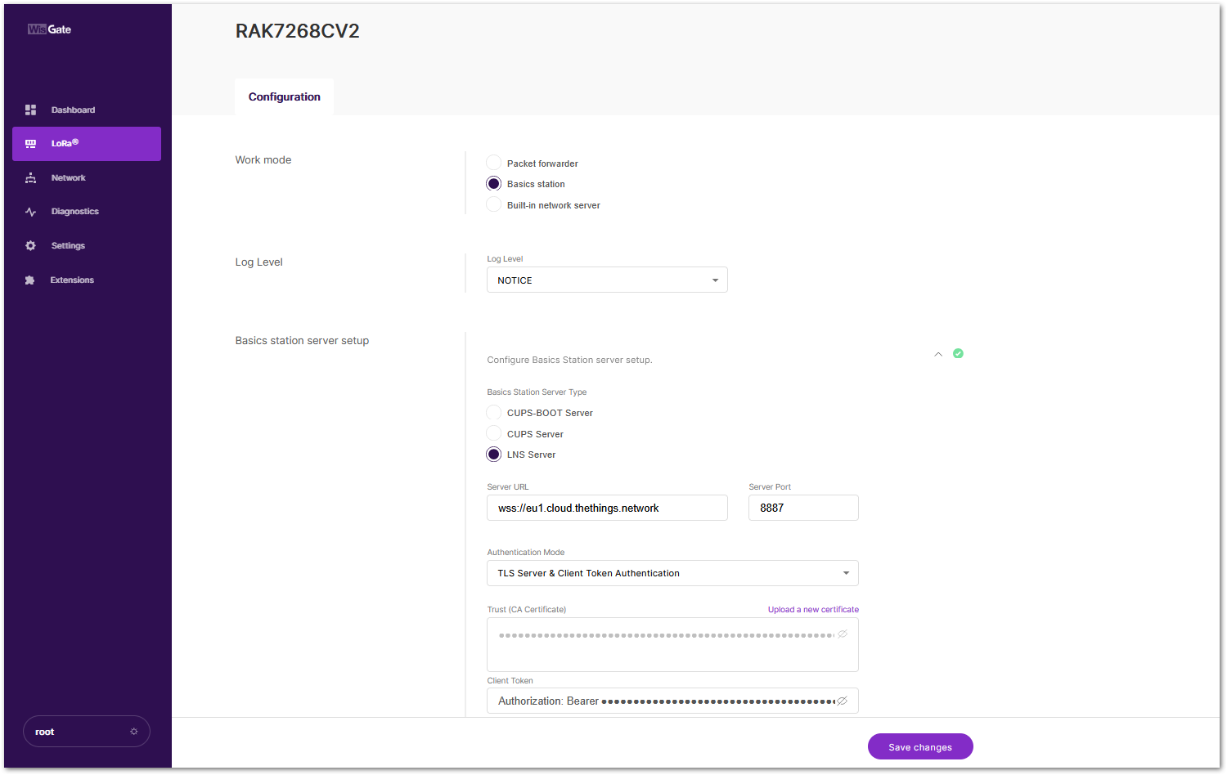The height and width of the screenshot is (775, 1227).
Task: Click the root user button
Action: (x=87, y=732)
